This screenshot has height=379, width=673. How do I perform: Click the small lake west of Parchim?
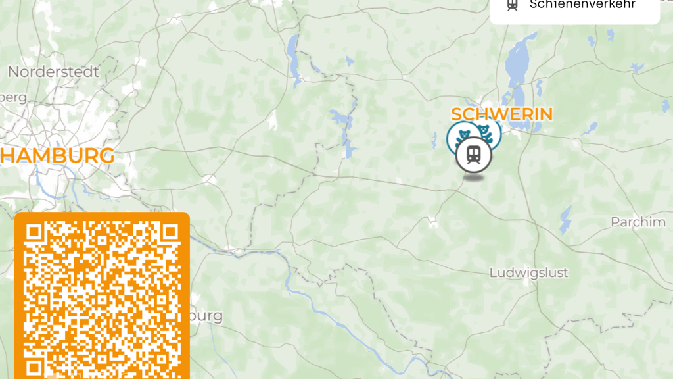[566, 219]
